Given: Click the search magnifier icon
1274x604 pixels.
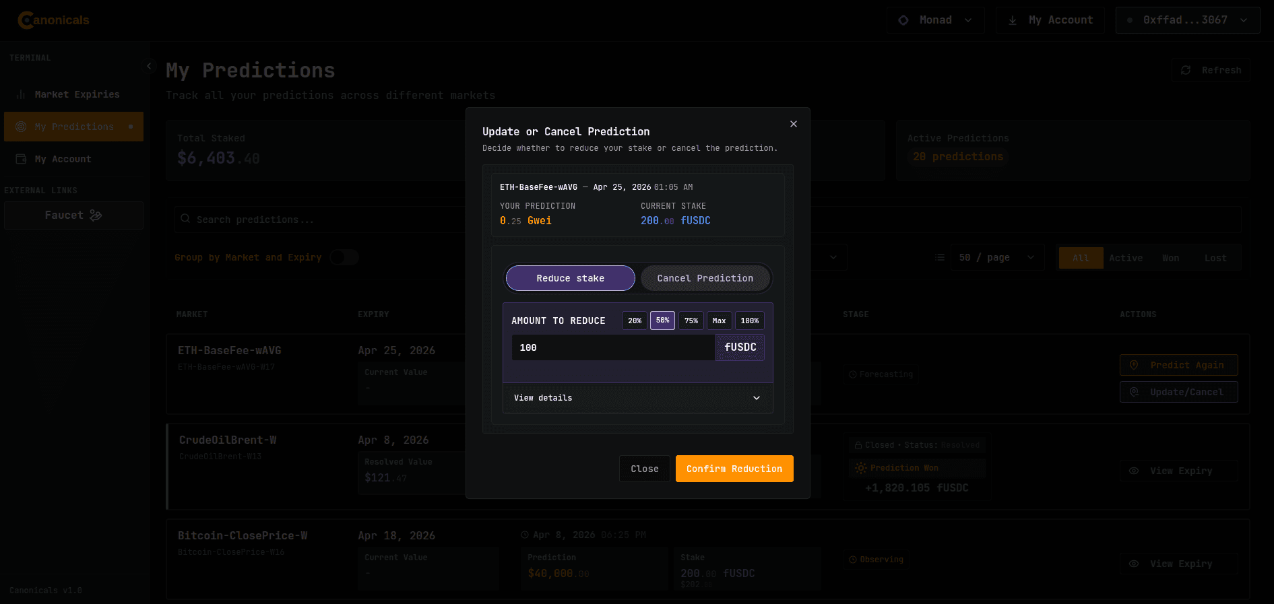Looking at the screenshot, I should click(x=185, y=219).
